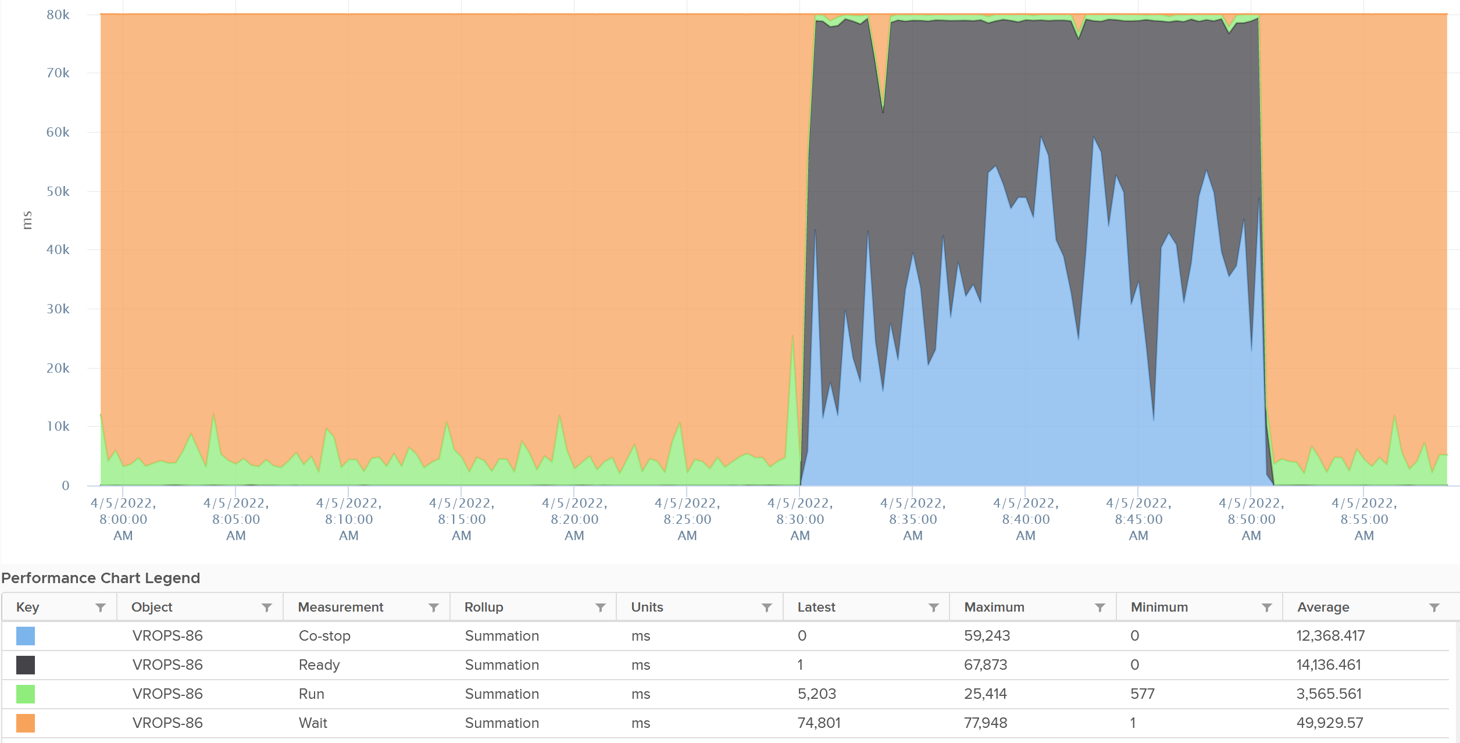Select the Ready measurement cell

click(x=319, y=665)
